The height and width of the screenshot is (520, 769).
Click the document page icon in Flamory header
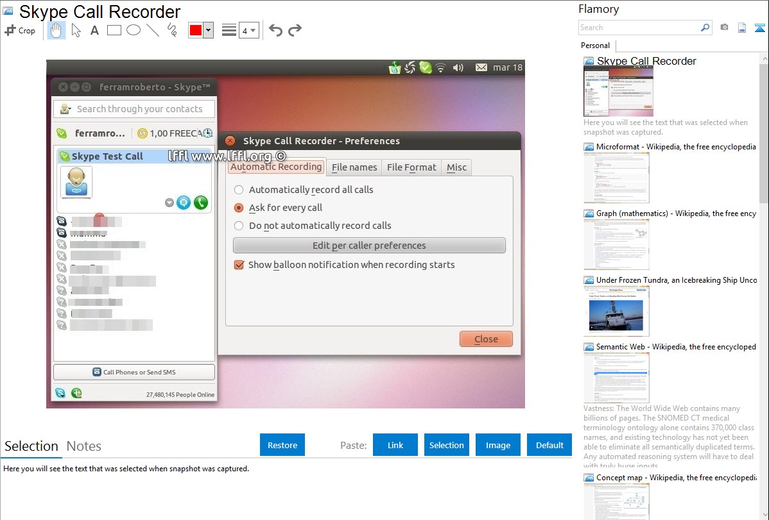pos(742,28)
